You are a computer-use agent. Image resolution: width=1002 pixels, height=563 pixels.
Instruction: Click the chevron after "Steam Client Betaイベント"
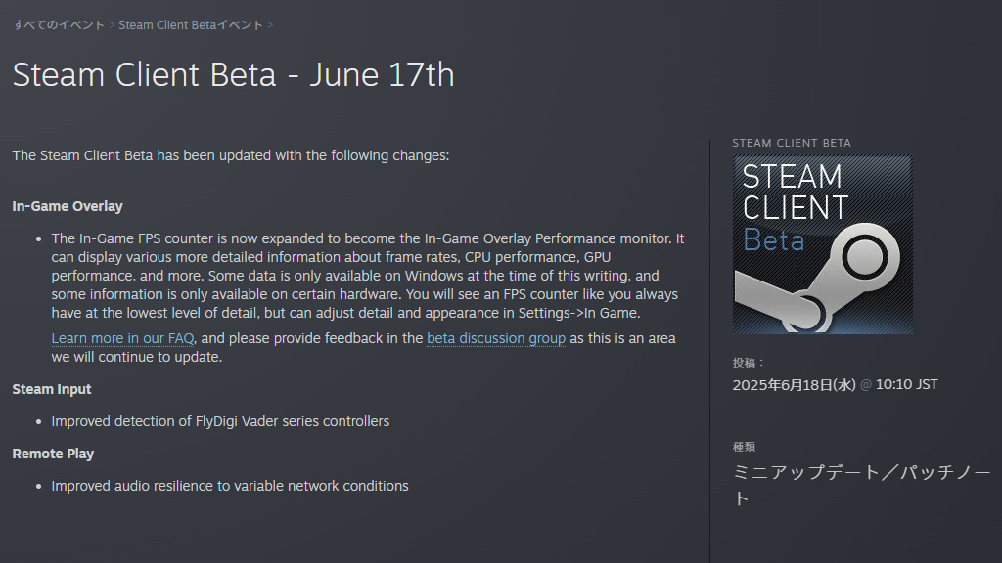click(270, 24)
